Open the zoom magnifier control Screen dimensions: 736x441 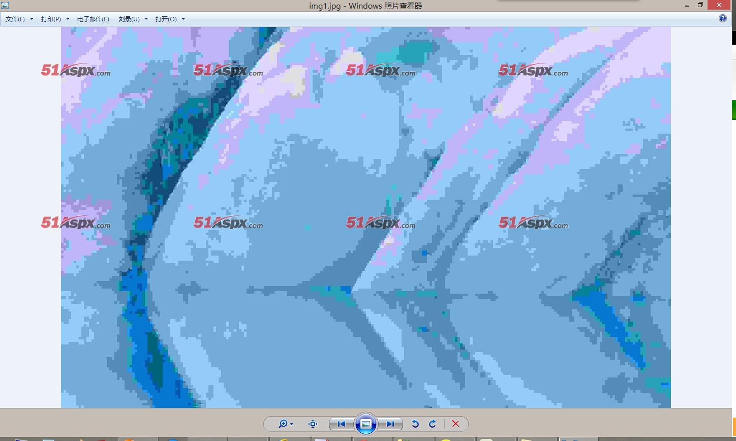coord(285,424)
